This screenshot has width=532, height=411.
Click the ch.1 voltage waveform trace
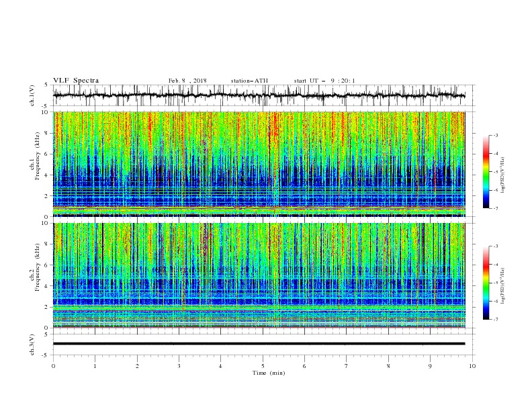[x=259, y=95]
